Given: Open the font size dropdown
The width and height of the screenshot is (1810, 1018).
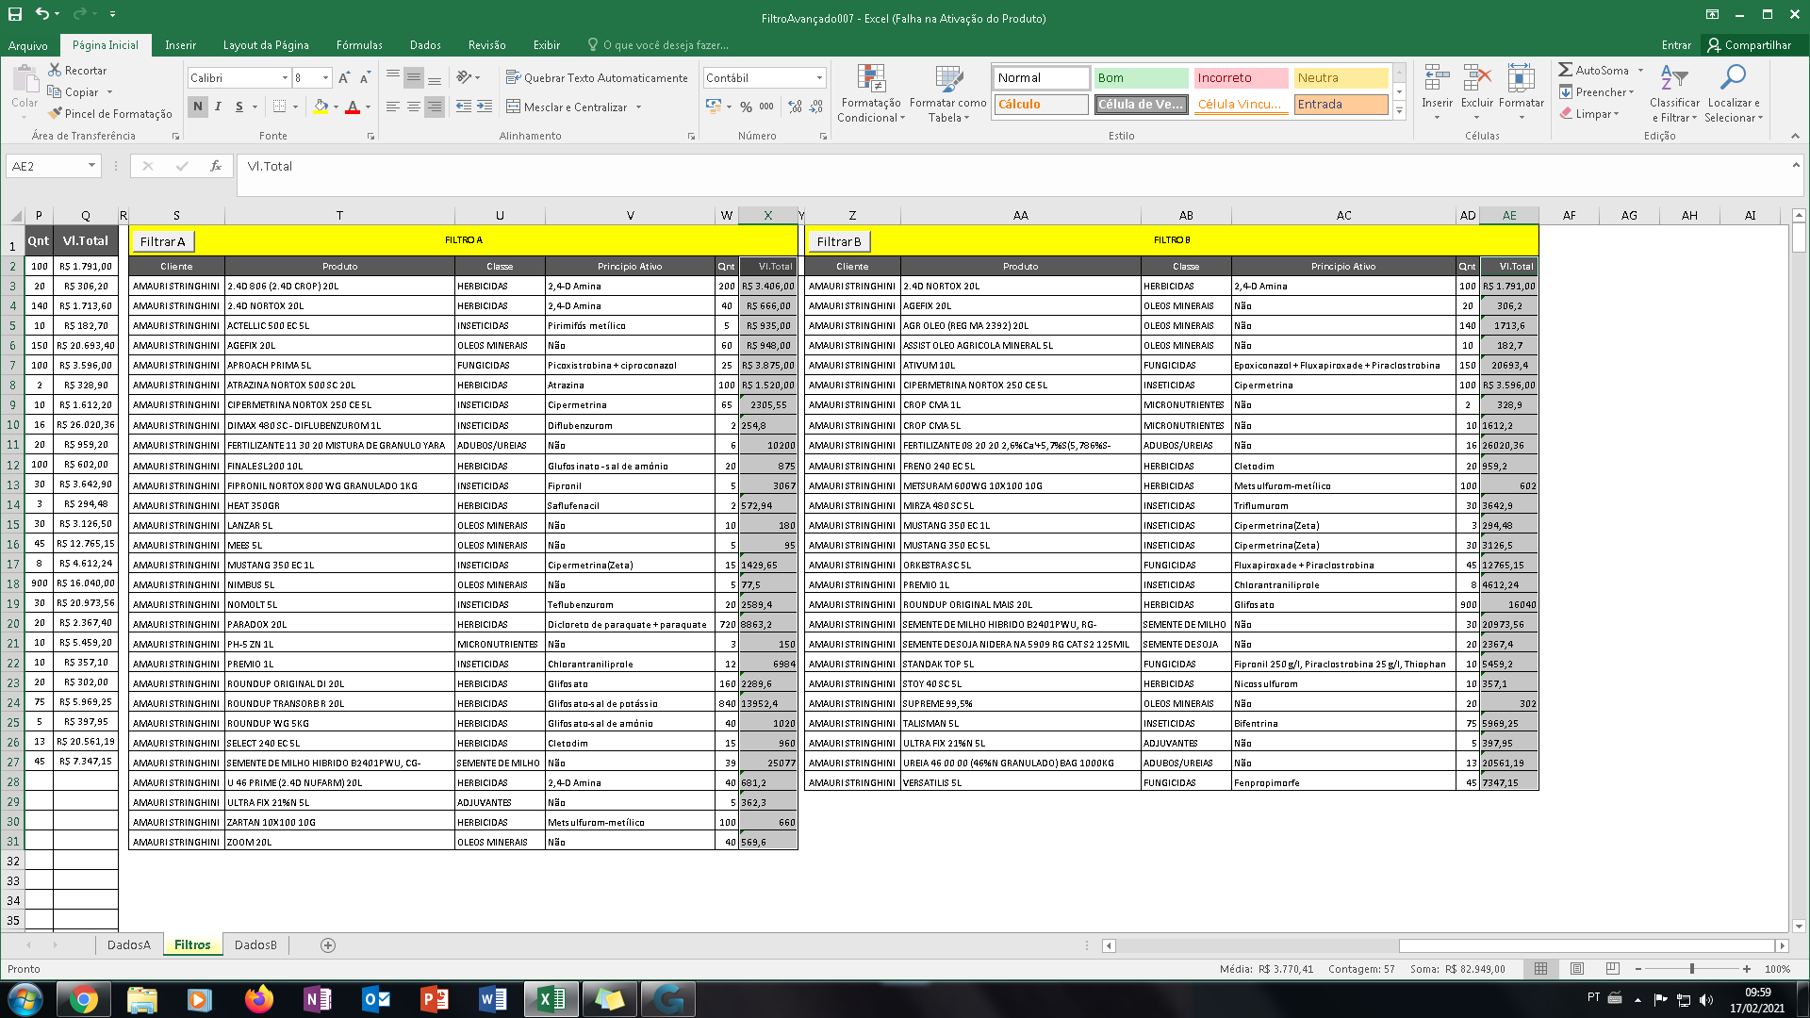Looking at the screenshot, I should click(x=325, y=77).
